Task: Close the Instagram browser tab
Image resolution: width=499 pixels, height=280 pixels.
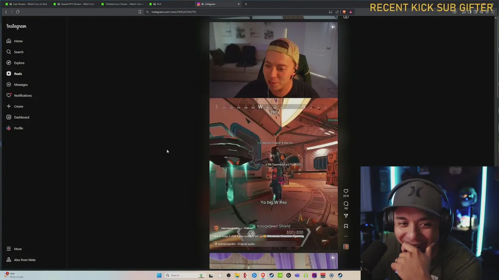Action: (x=239, y=4)
